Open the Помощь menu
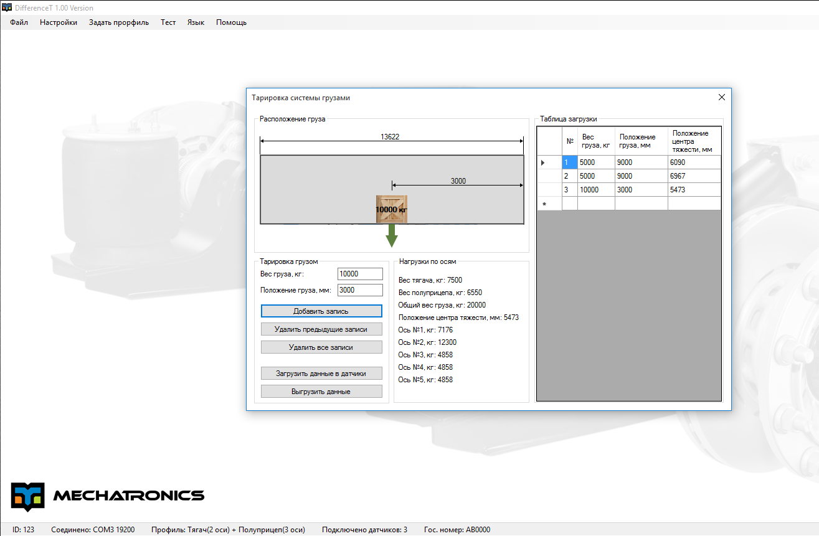Screen dimensions: 819x536 tap(231, 22)
